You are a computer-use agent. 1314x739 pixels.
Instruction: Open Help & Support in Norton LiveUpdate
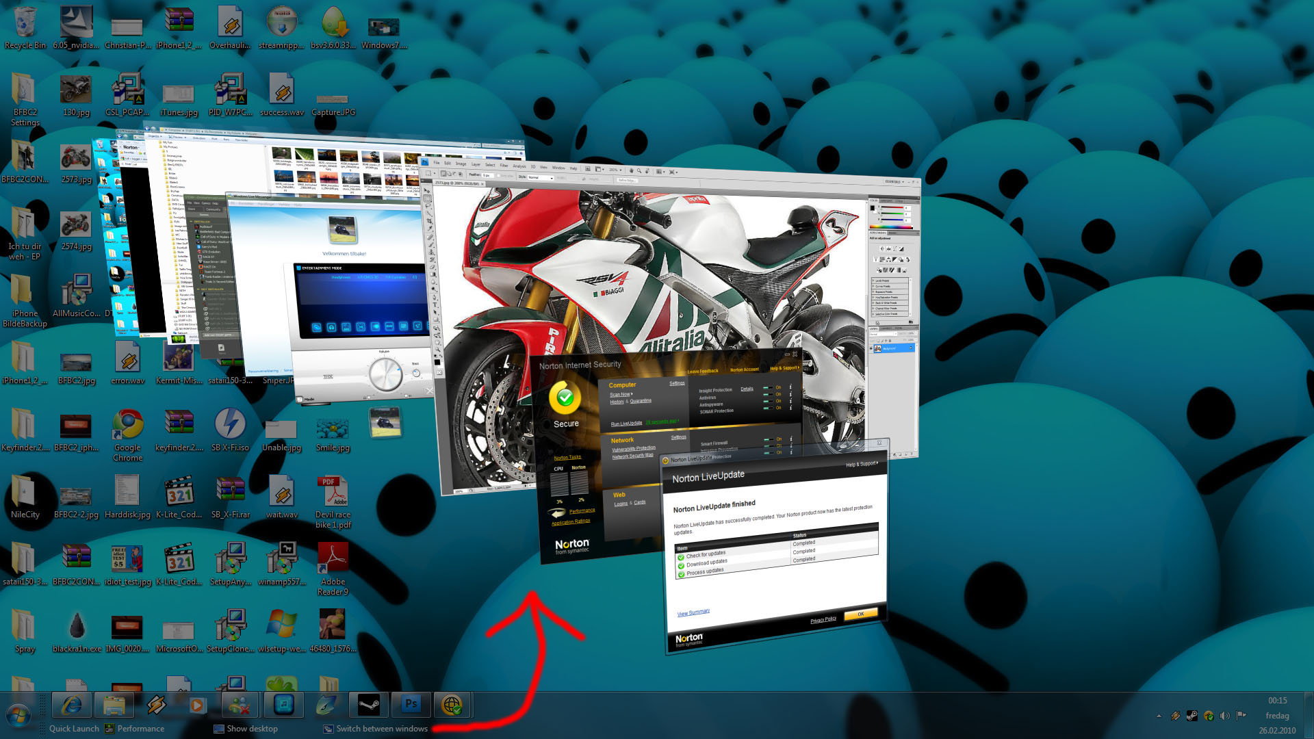(862, 464)
